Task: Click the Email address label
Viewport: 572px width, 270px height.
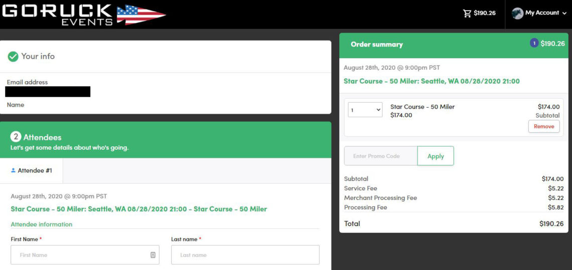Action: tap(28, 82)
